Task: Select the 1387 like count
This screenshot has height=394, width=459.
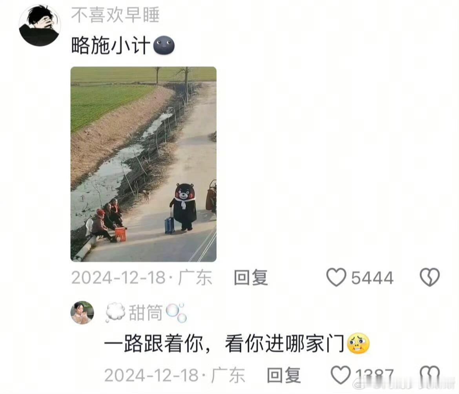Action: tap(374, 375)
